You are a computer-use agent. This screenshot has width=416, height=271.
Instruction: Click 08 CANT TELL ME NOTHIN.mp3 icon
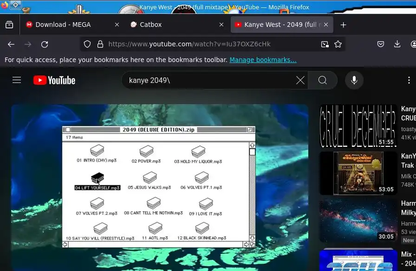(x=154, y=203)
